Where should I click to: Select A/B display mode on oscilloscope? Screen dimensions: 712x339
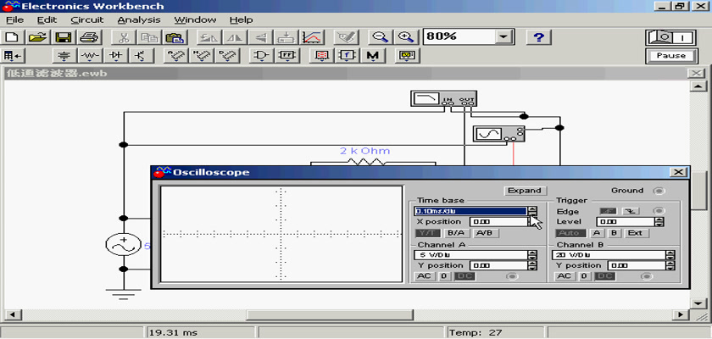486,233
